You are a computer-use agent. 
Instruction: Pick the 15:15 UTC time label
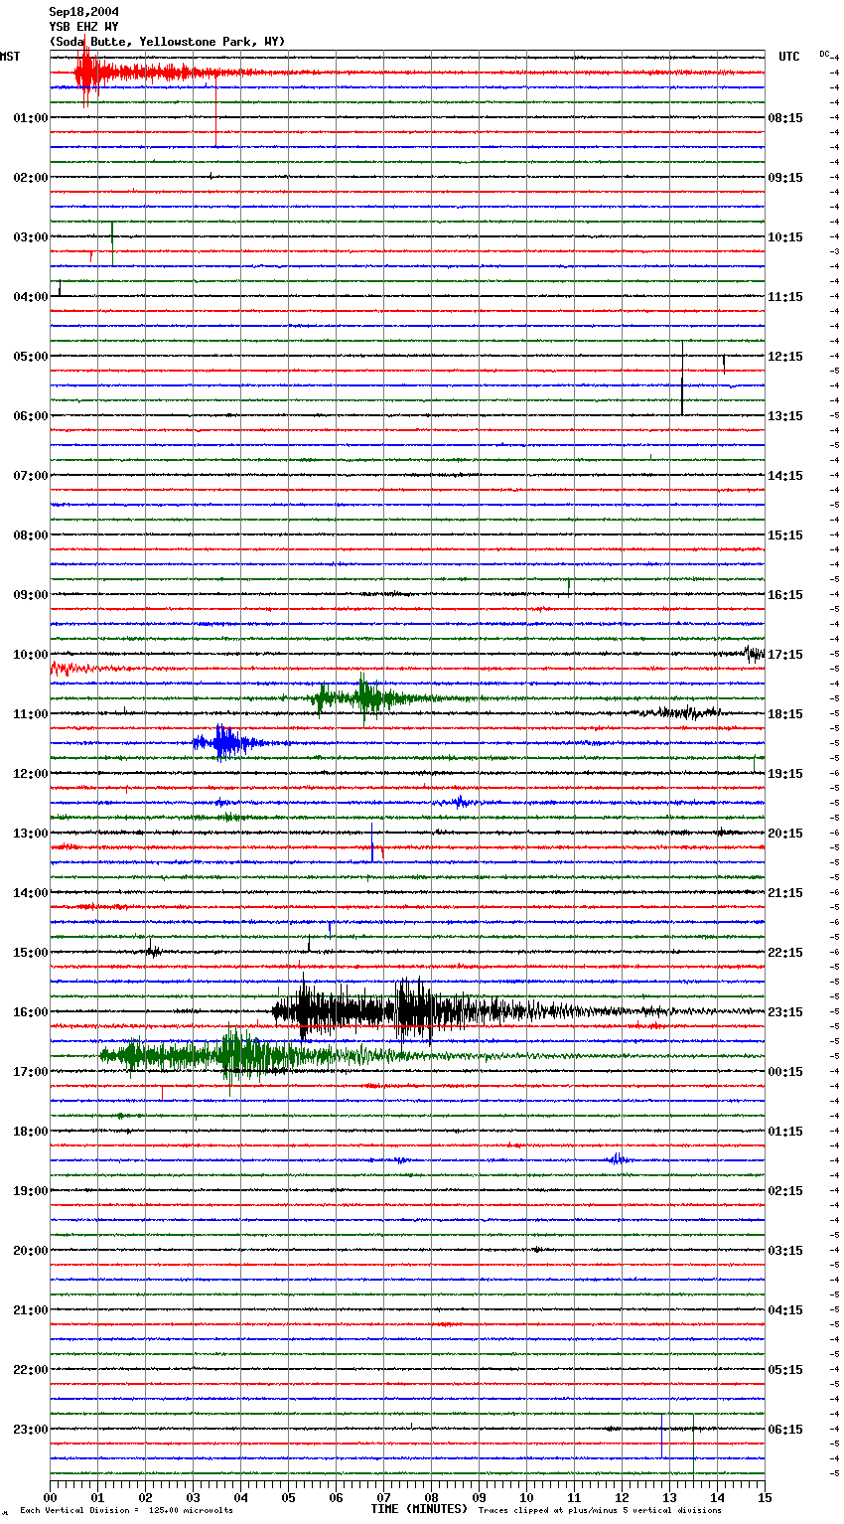pyautogui.click(x=785, y=535)
